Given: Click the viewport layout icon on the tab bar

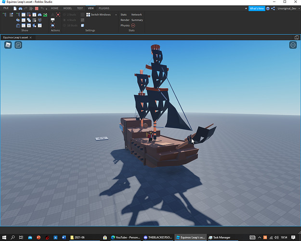Looking at the screenshot, I should (296, 38).
